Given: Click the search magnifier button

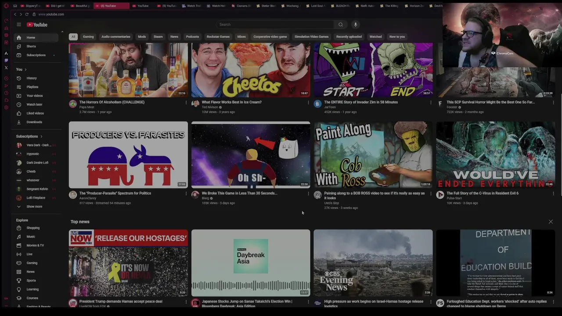Looking at the screenshot, I should pos(340,25).
